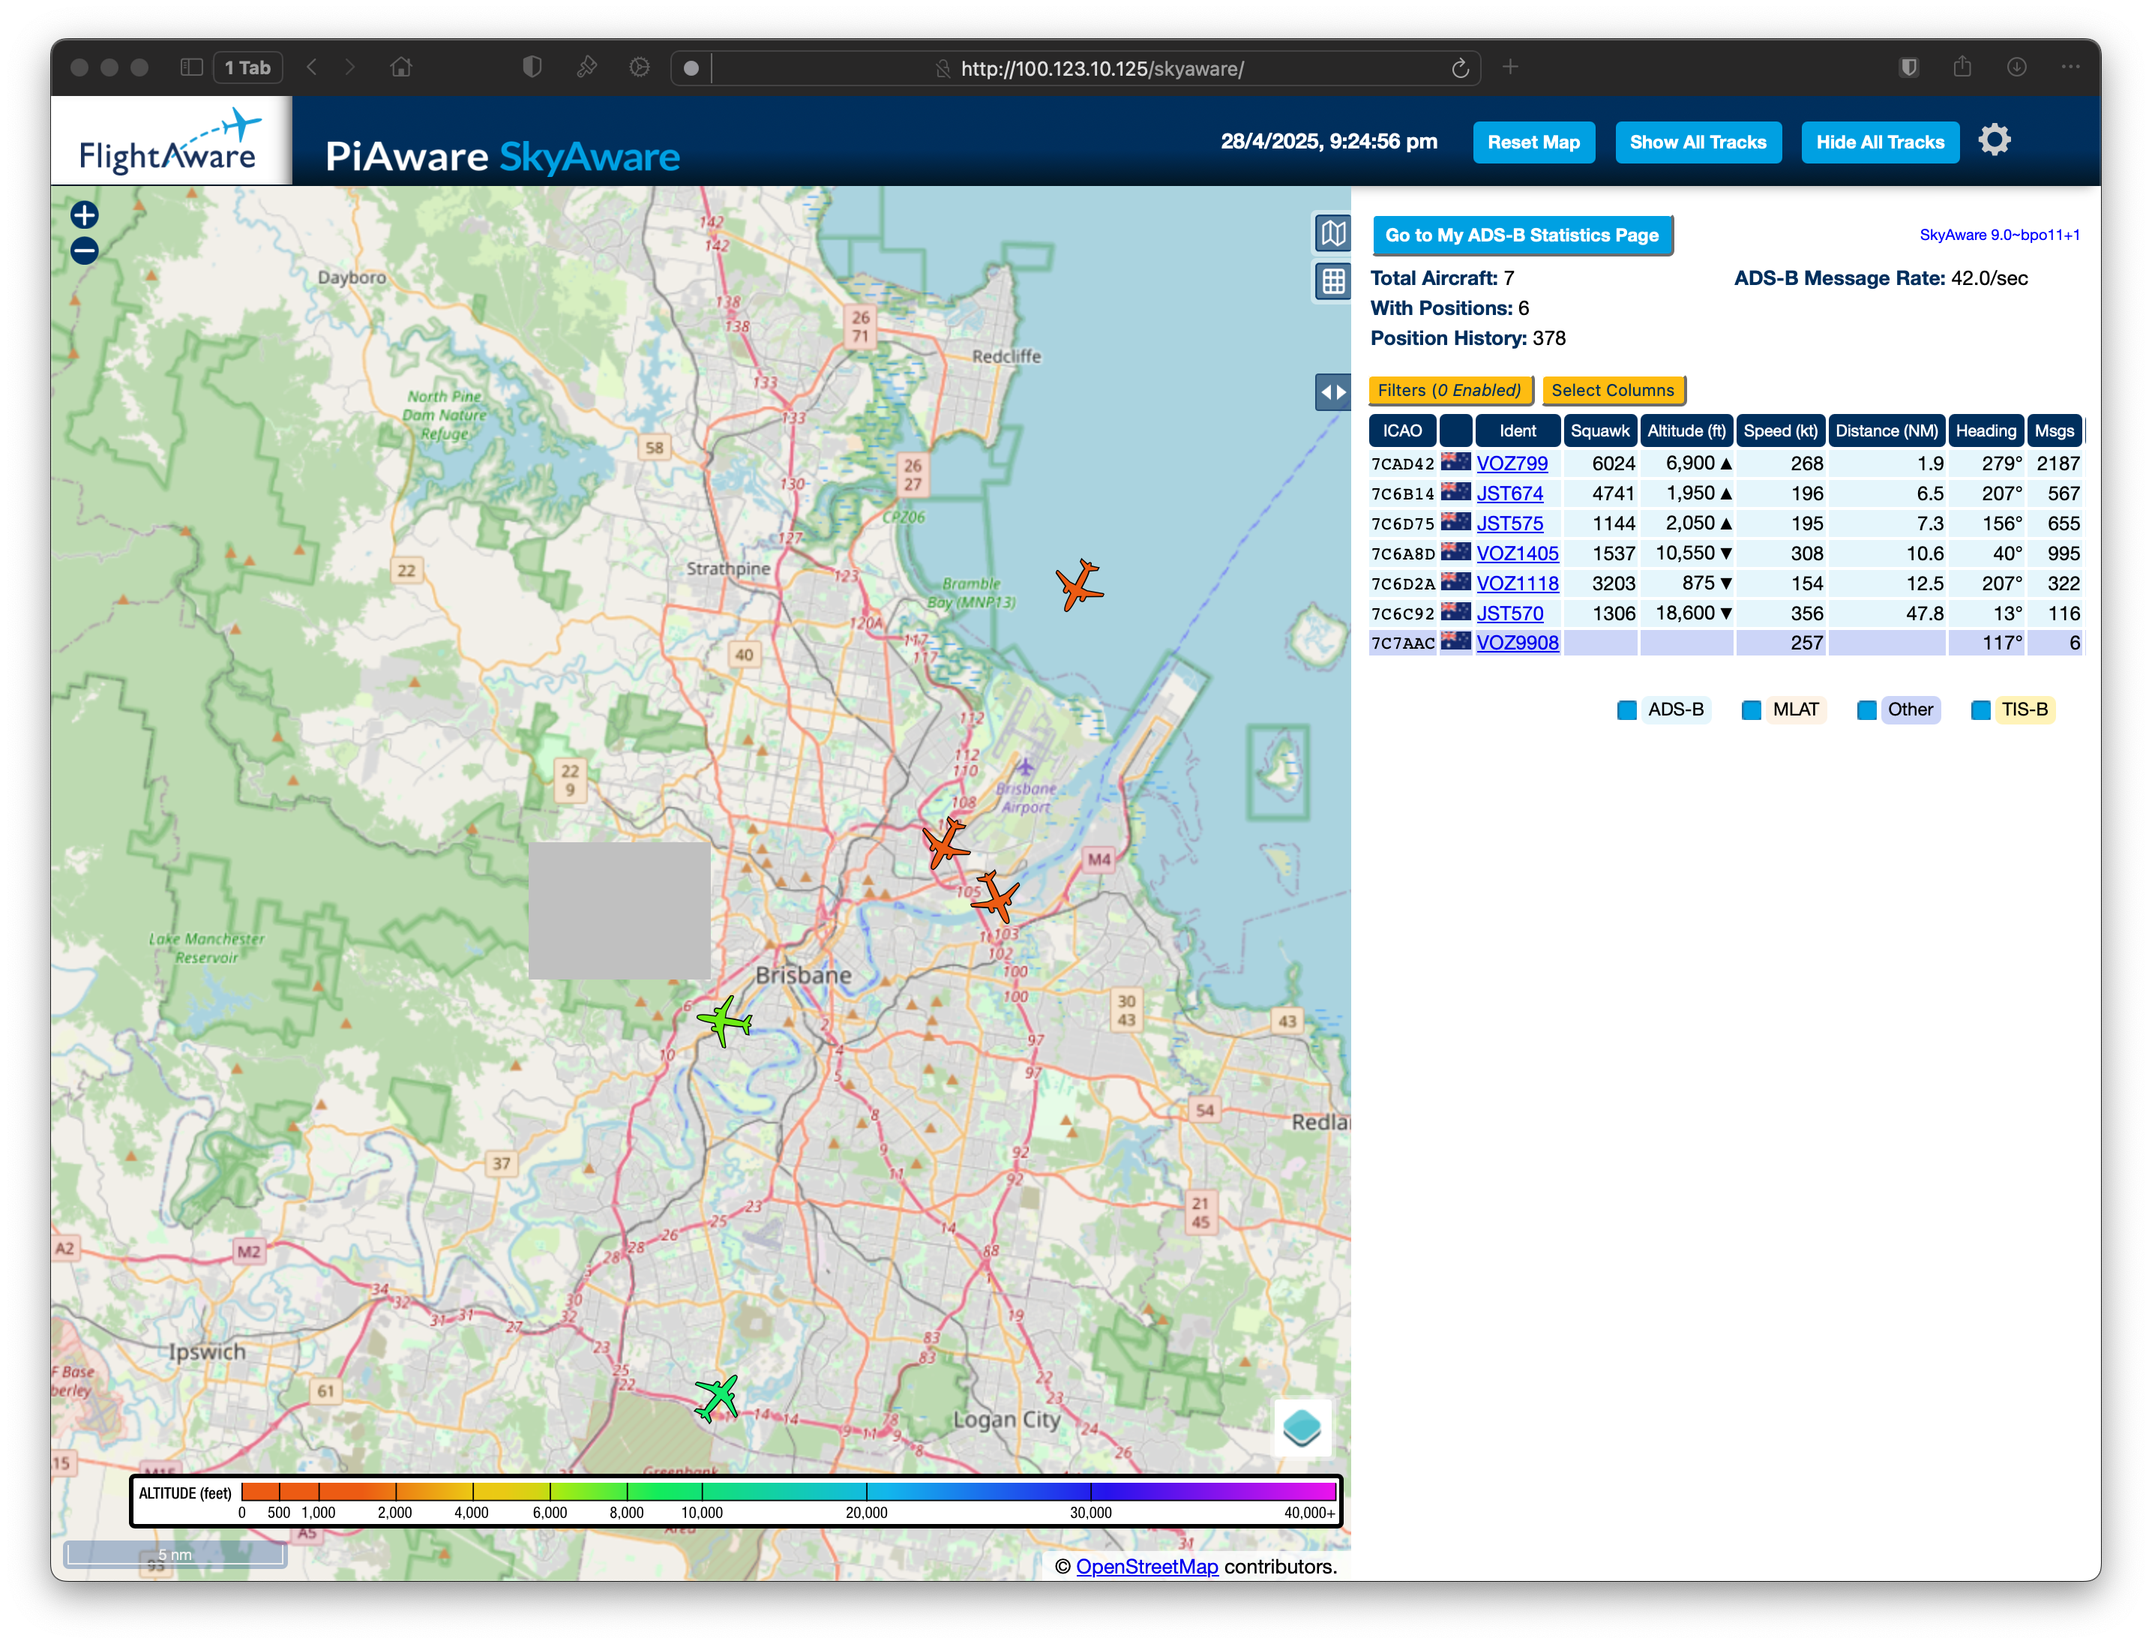
Task: Open a new browser tab
Action: click(1509, 67)
